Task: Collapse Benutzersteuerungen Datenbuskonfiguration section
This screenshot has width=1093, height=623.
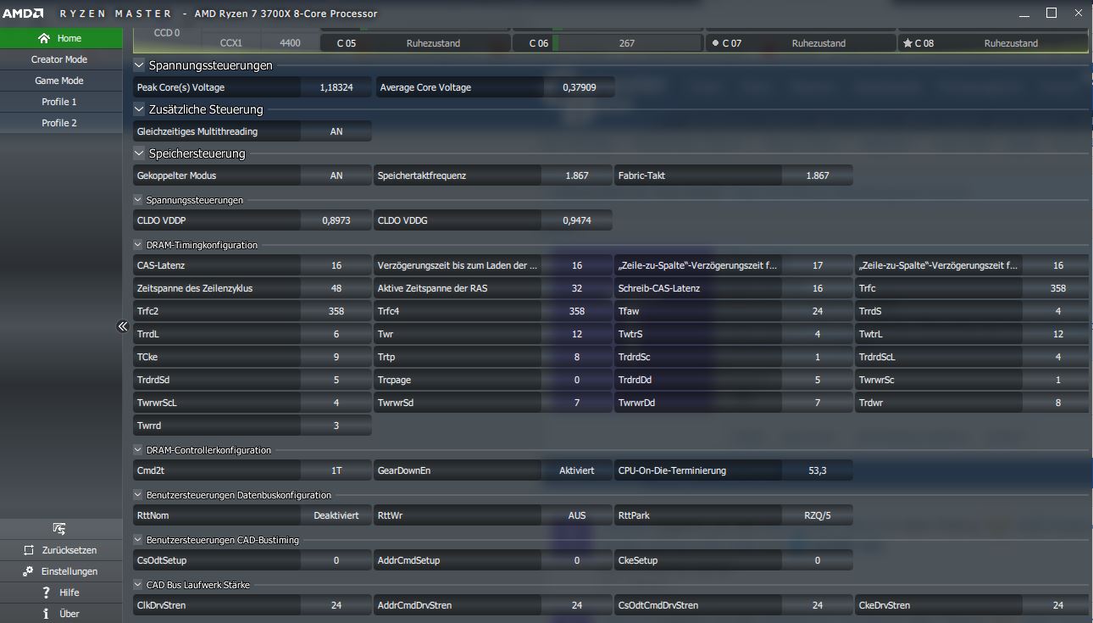Action: tap(139, 495)
